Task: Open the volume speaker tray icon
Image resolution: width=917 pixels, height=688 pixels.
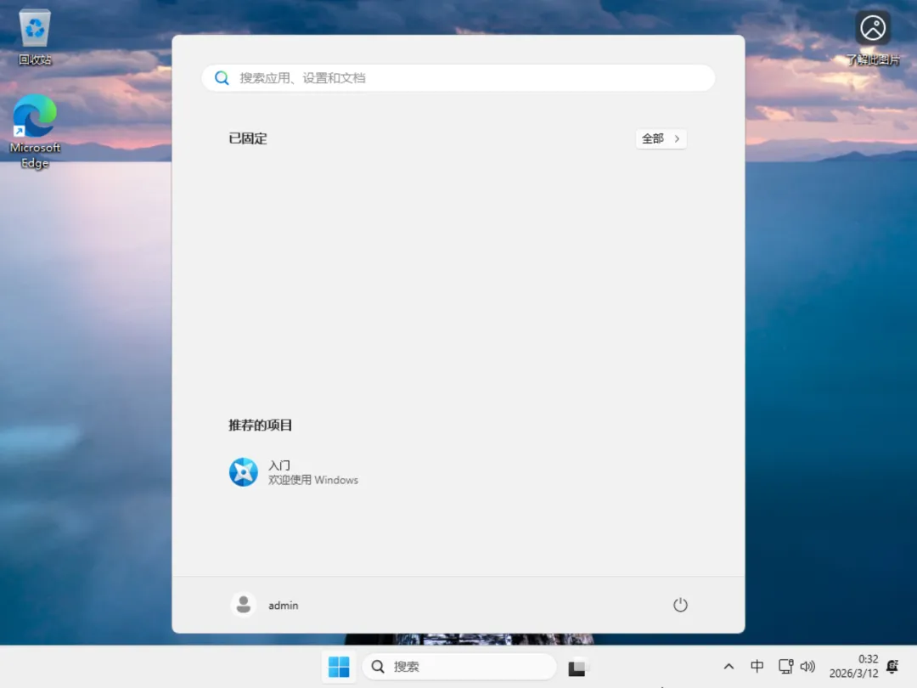Action: (807, 667)
